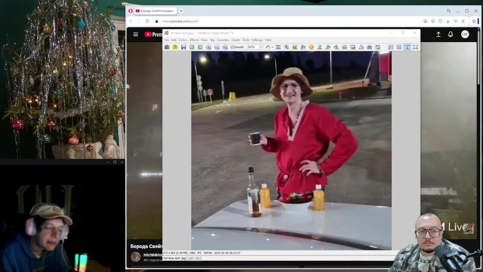Select the windowed view mode icon

tap(407, 47)
